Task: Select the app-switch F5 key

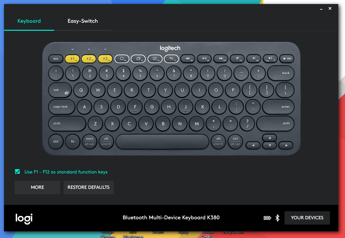Action: pos(138,58)
